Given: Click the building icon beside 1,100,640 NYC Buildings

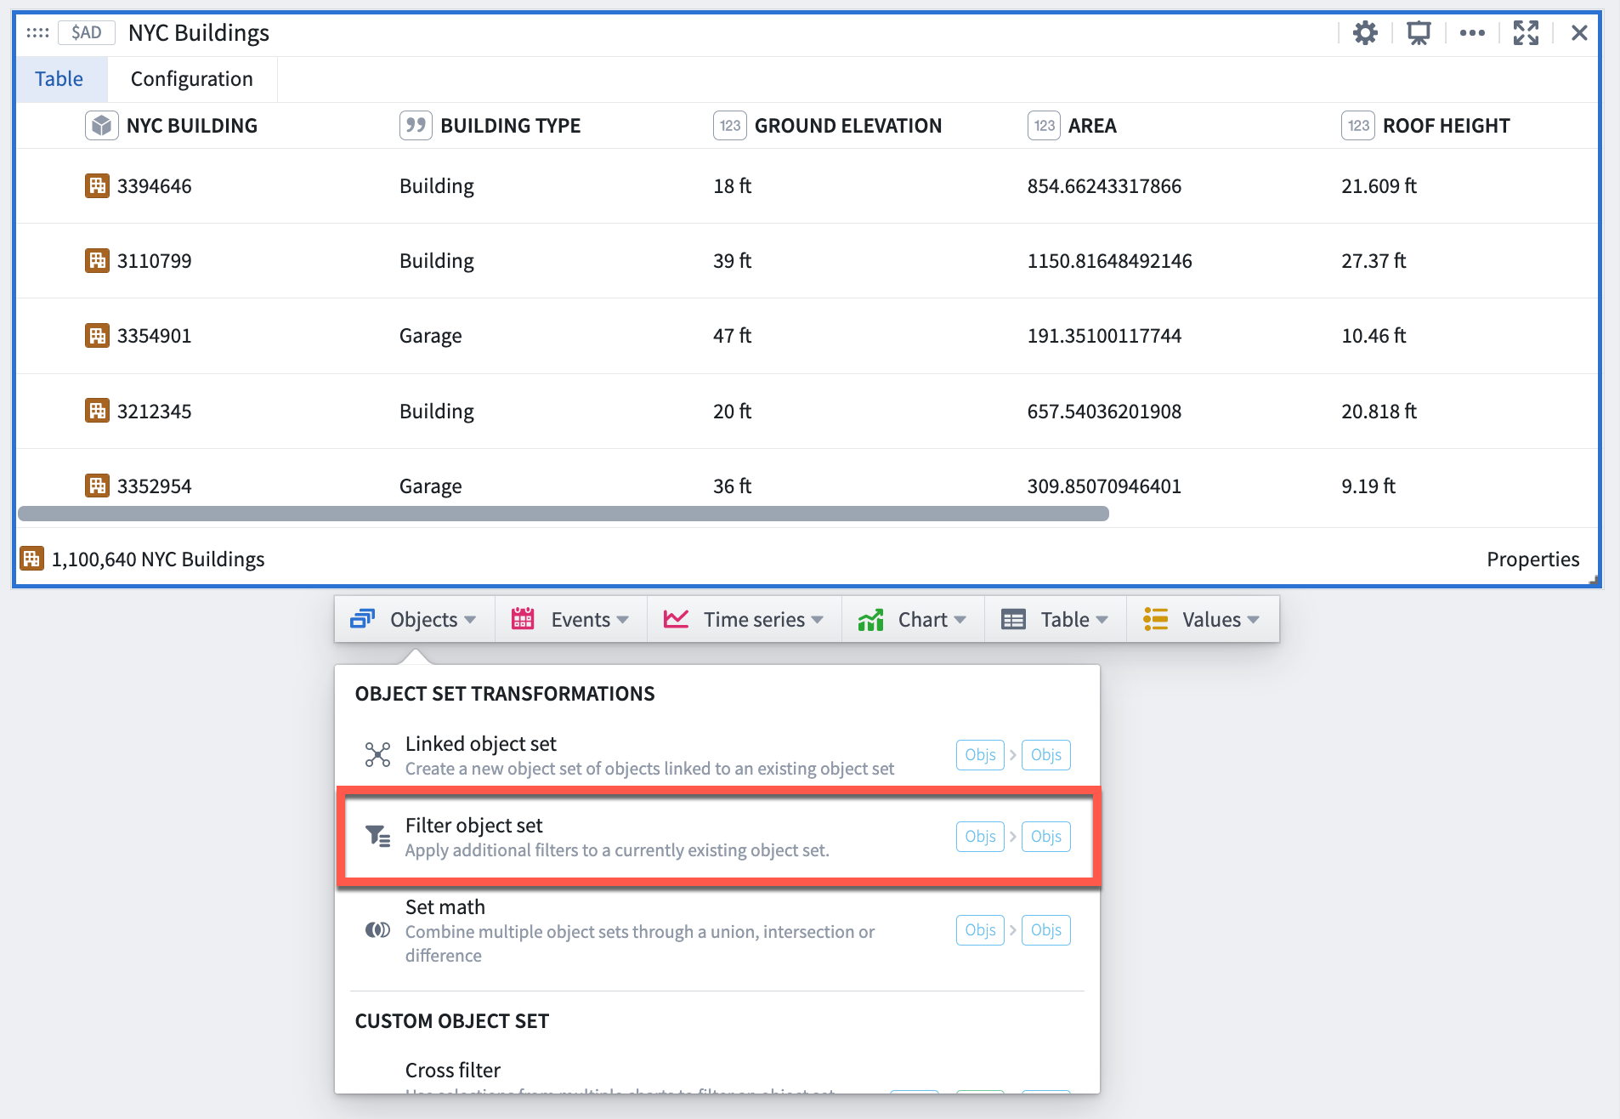Looking at the screenshot, I should pyautogui.click(x=31, y=559).
